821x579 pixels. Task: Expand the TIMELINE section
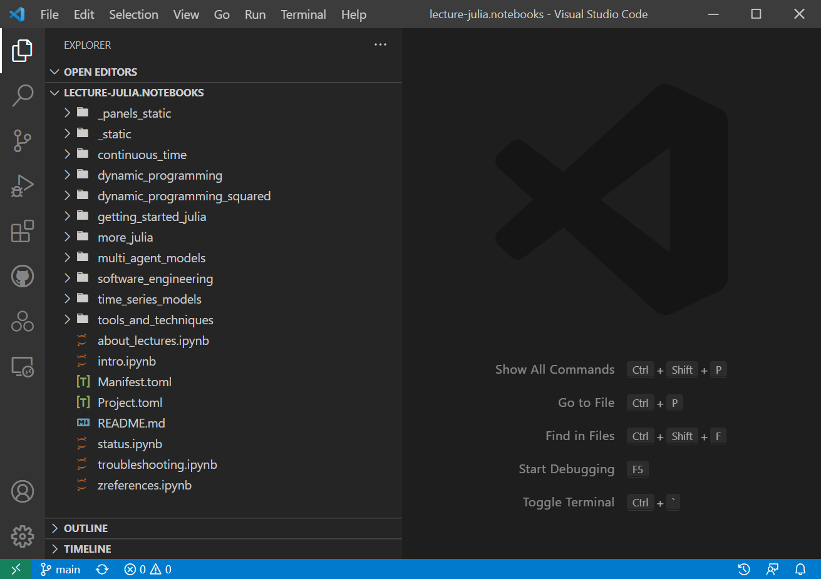pos(88,549)
